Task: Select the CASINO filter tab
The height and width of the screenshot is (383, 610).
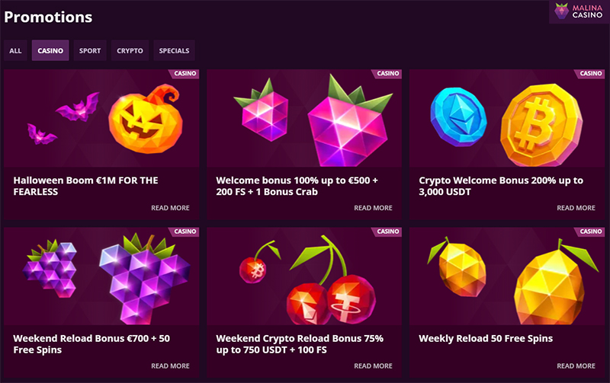Action: [50, 50]
